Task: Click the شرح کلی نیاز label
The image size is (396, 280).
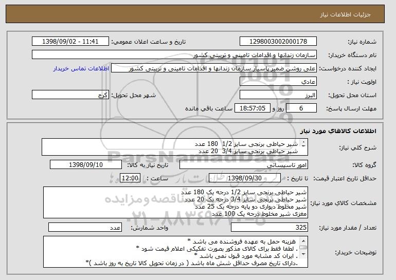Action: click(x=357, y=147)
